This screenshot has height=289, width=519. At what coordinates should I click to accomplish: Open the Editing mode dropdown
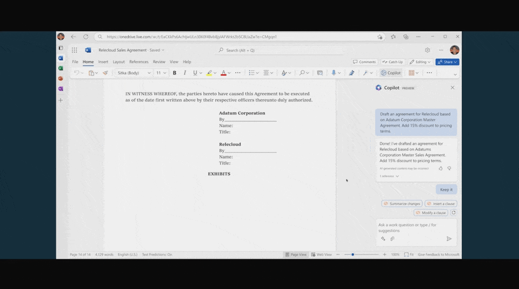420,62
